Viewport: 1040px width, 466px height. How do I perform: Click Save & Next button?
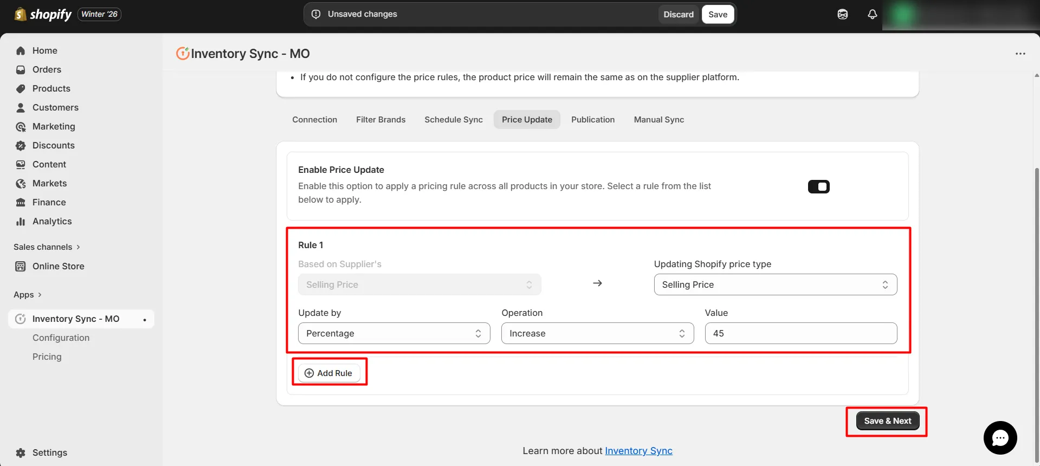(887, 420)
